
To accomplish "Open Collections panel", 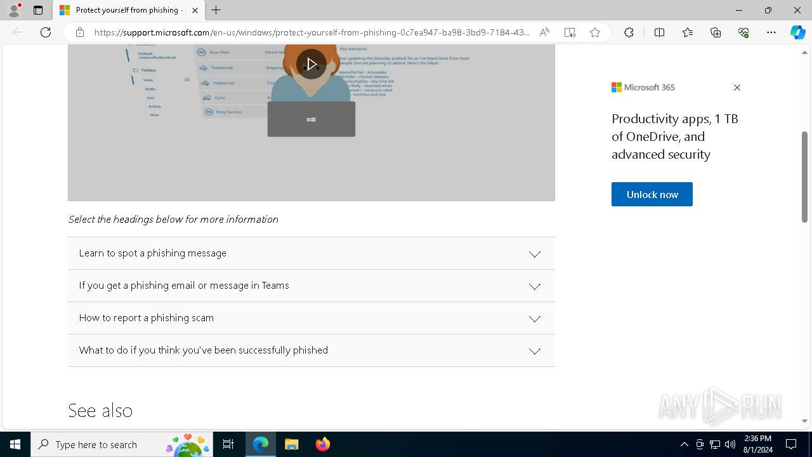I will click(x=716, y=32).
